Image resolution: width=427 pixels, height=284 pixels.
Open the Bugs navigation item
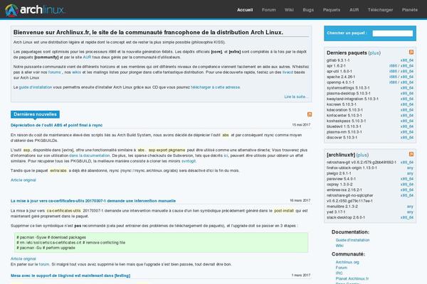(x=308, y=10)
